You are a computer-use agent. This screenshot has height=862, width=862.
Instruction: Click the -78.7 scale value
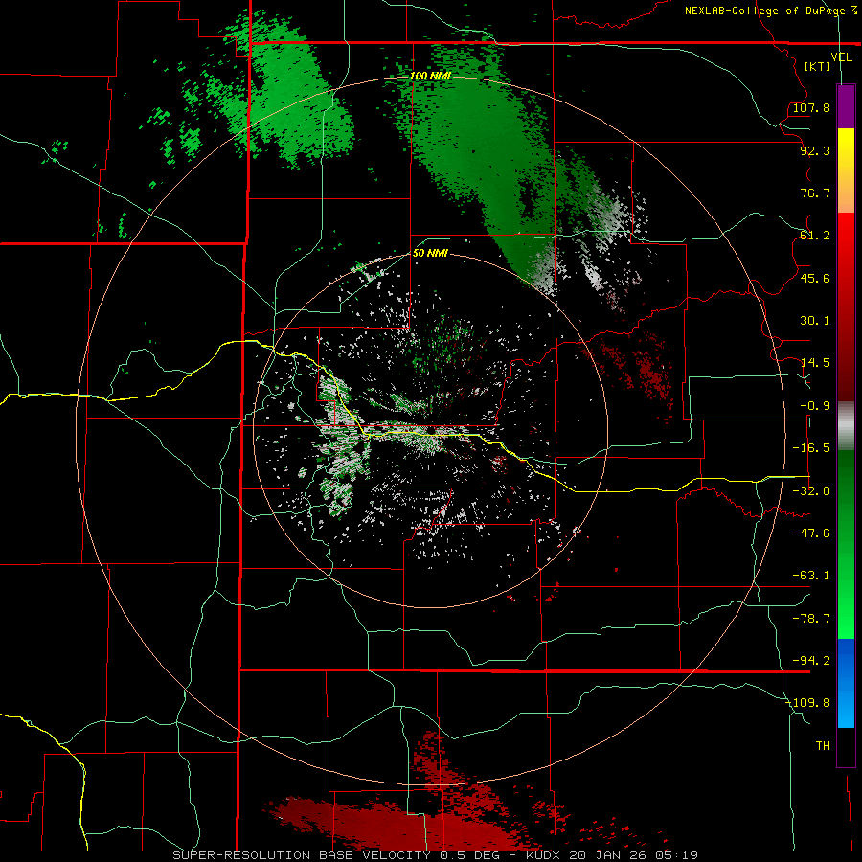pos(811,619)
